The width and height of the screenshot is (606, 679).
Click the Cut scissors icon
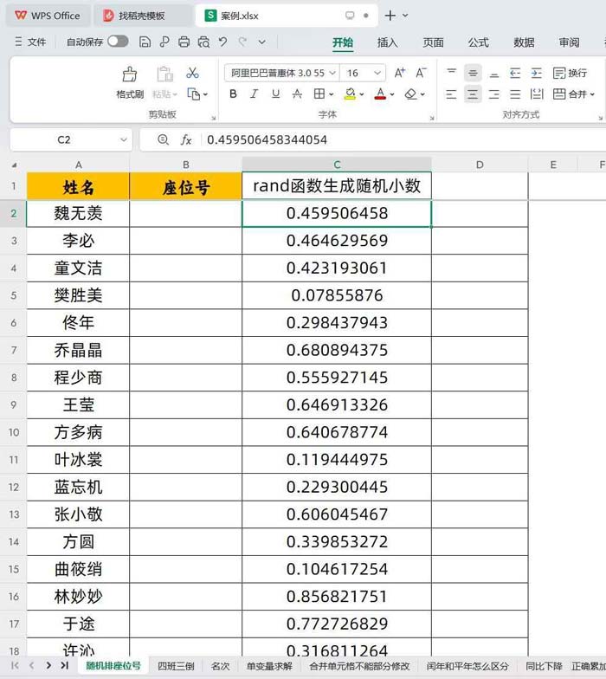click(x=192, y=73)
